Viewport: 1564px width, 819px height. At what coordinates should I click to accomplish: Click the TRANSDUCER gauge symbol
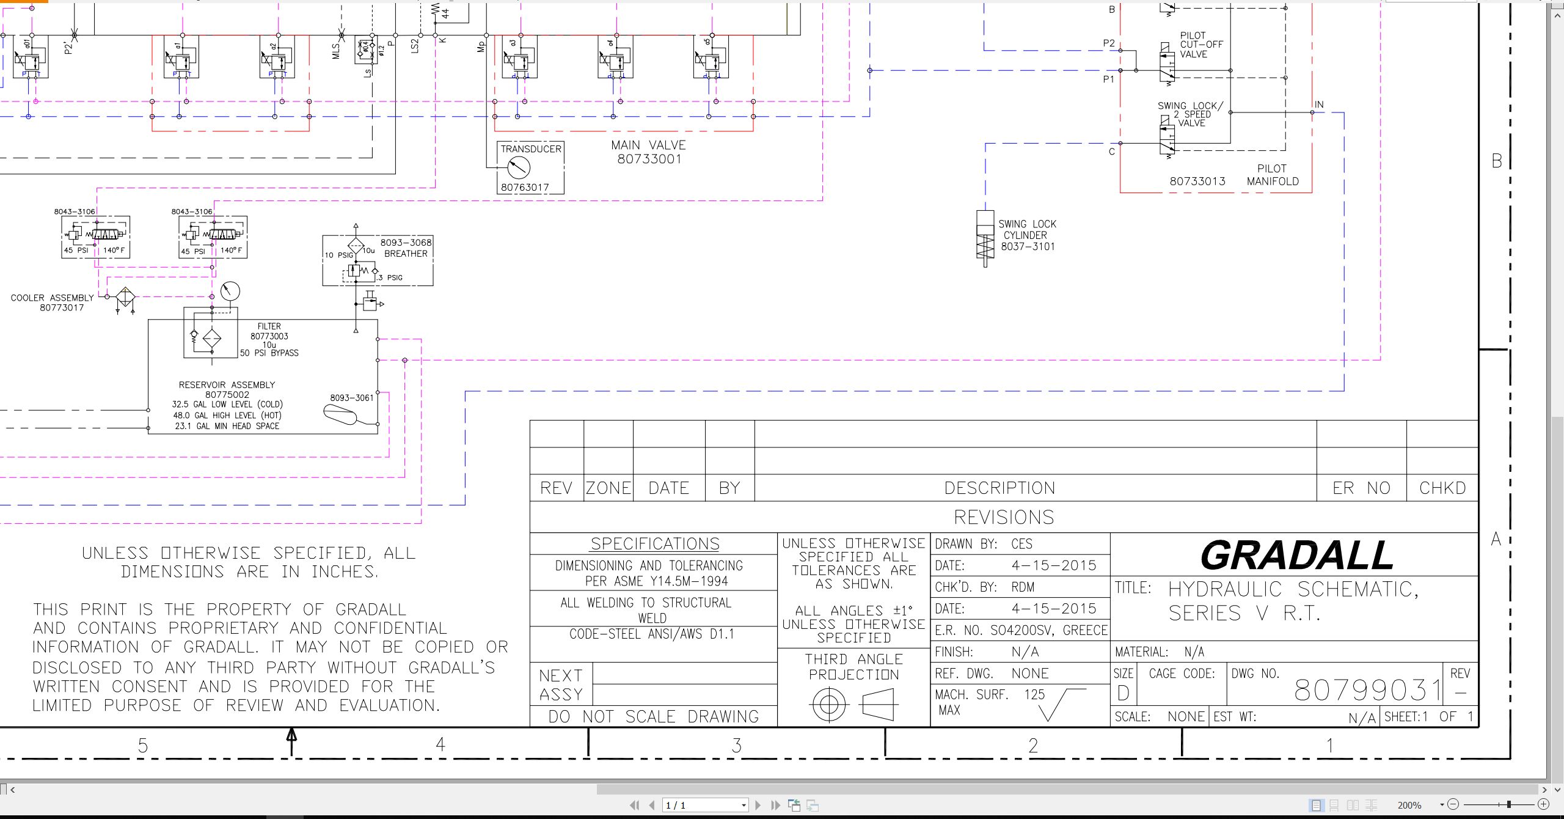coord(518,167)
